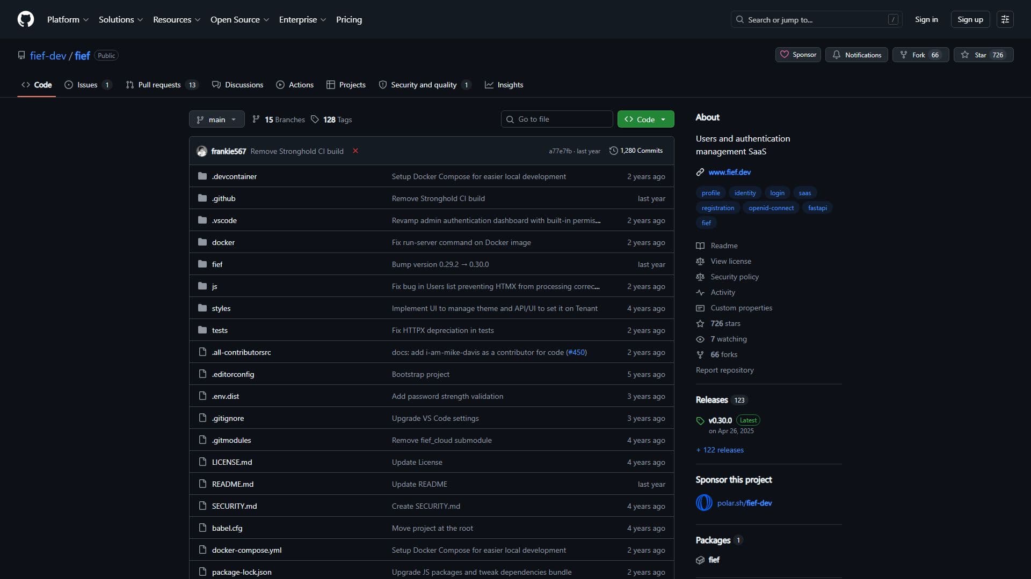Click the Sign up button

(970, 19)
